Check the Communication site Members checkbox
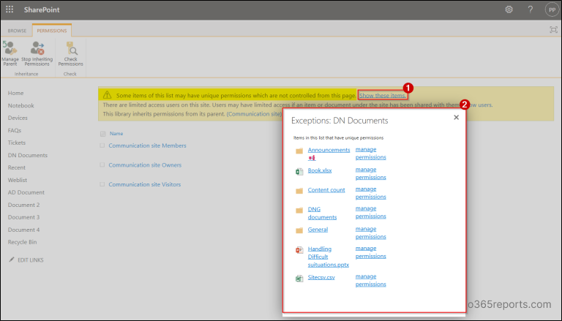562x321 pixels. pyautogui.click(x=102, y=146)
